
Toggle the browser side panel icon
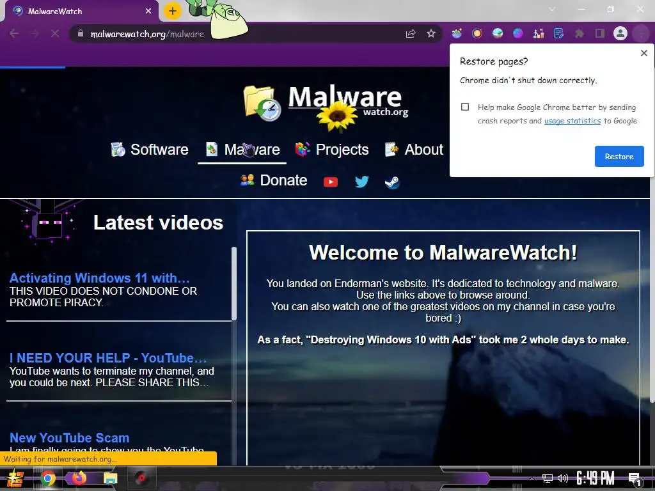tap(600, 33)
